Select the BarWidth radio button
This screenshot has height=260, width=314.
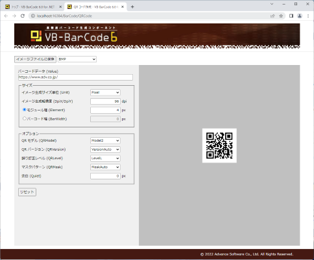25,118
